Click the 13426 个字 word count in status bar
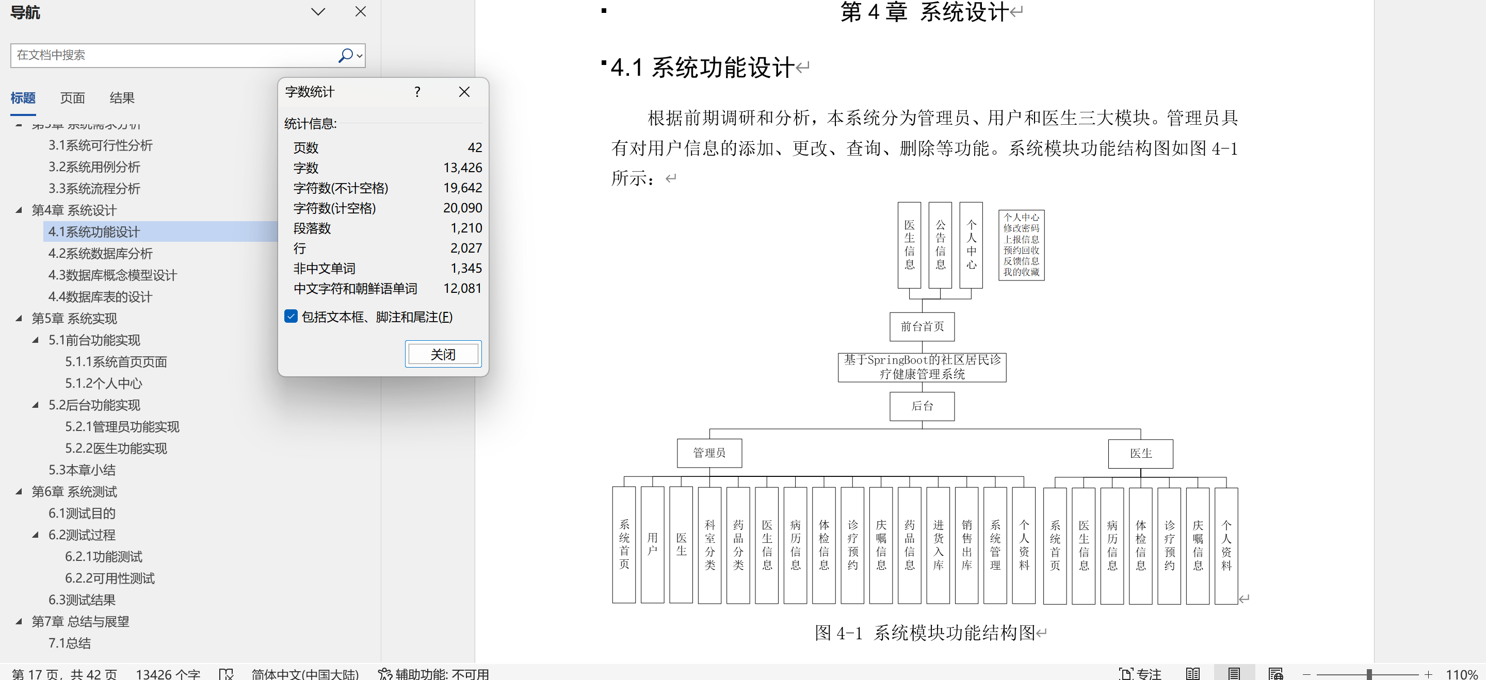 [x=168, y=674]
